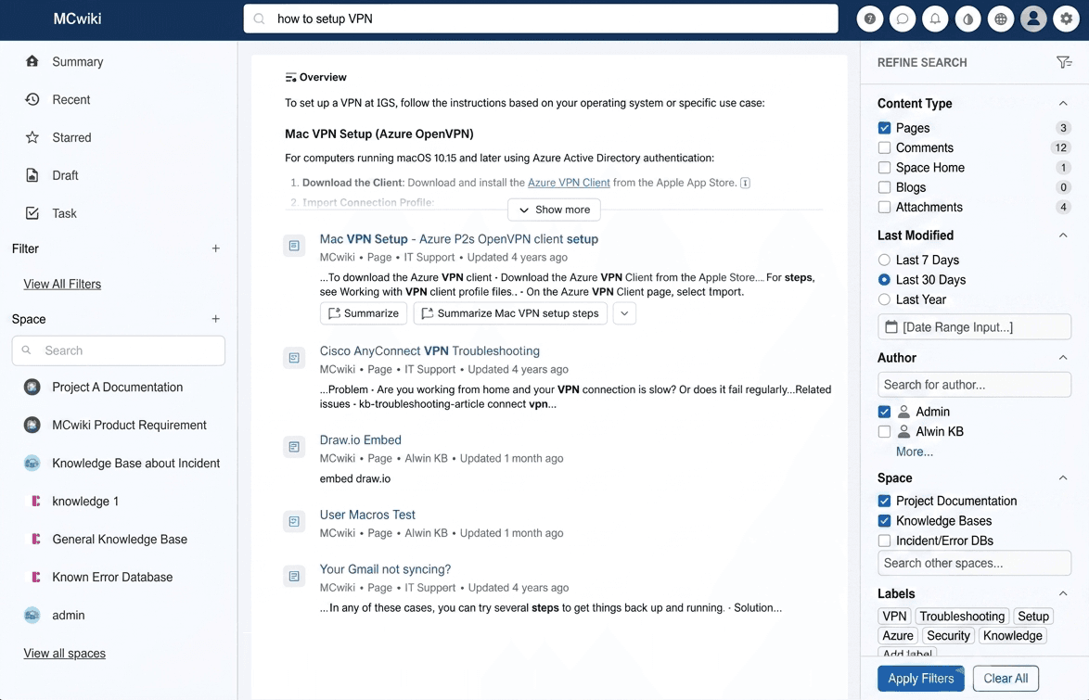This screenshot has width=1089, height=700.
Task: Open Cisco AnyConnect VPN Troubleshooting result
Action: [429, 351]
